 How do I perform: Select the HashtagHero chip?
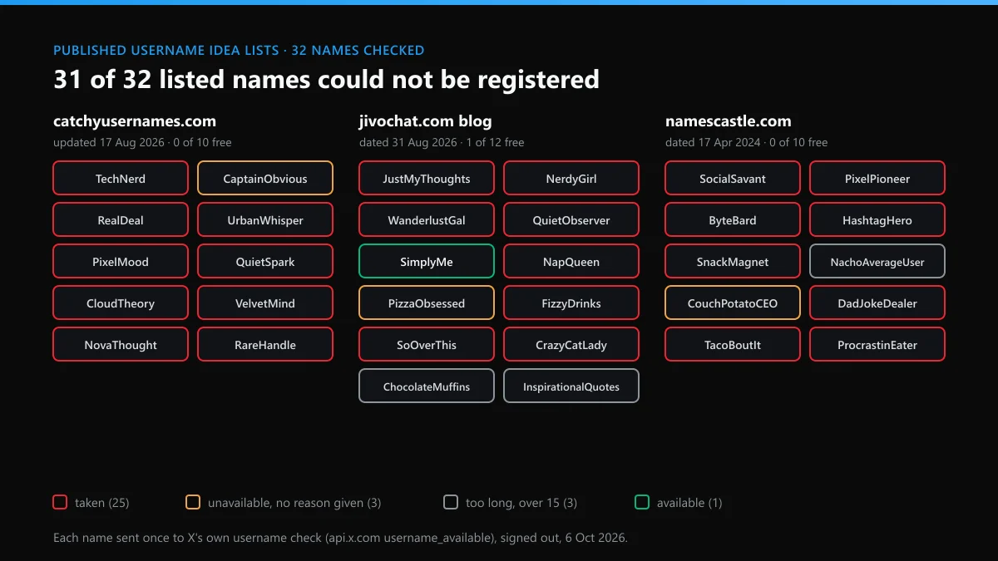pos(877,220)
